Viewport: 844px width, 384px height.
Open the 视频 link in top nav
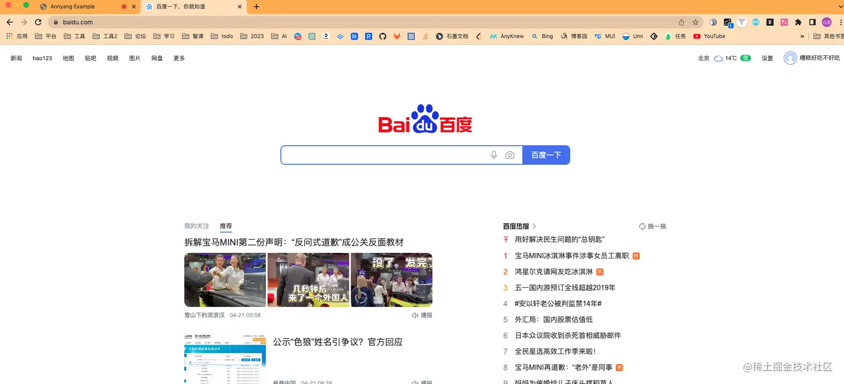coord(113,58)
